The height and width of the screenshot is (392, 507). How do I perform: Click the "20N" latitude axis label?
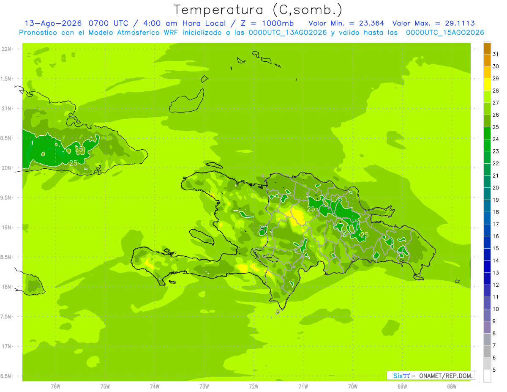7,168
